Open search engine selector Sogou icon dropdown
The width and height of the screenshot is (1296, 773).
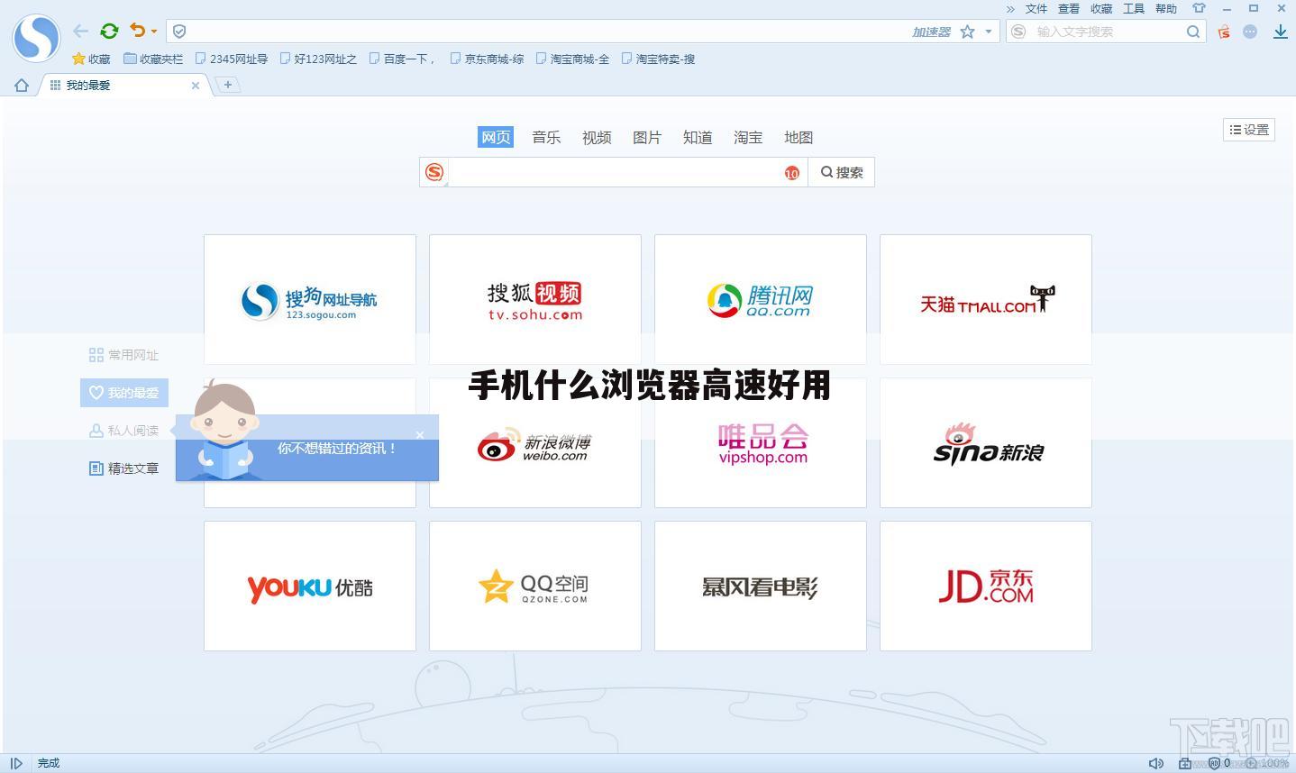[434, 172]
